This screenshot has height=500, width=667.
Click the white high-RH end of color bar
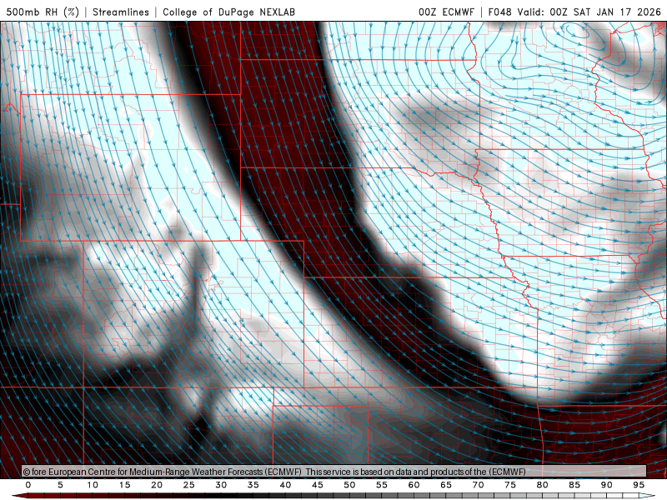(x=647, y=496)
